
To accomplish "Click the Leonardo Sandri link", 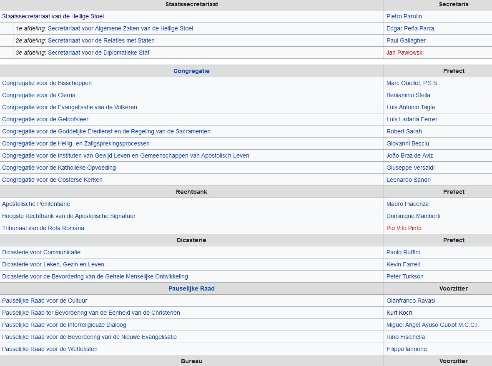I will pyautogui.click(x=408, y=180).
